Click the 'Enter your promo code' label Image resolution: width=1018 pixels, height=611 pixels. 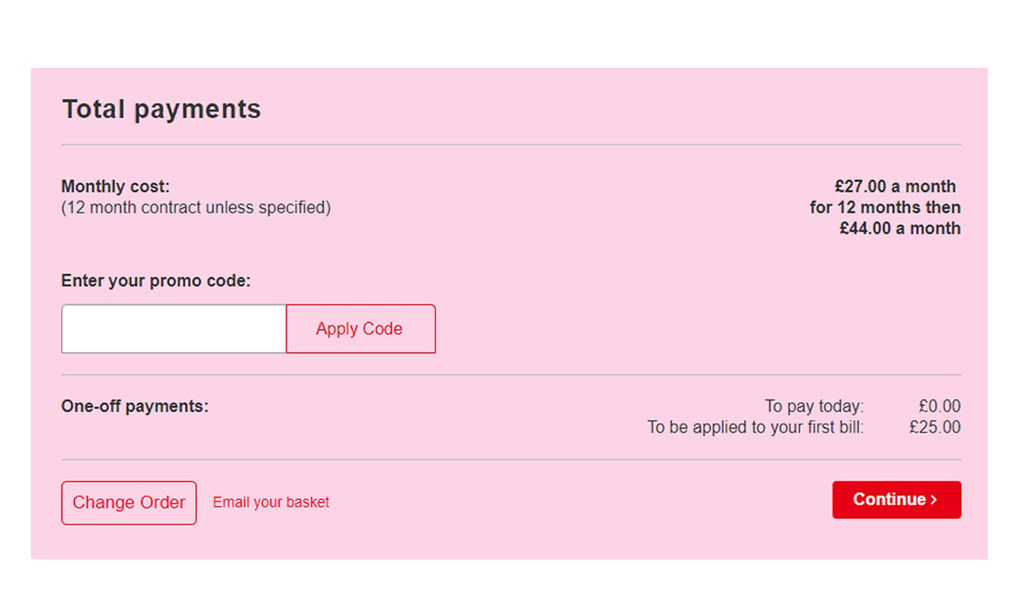(x=156, y=280)
